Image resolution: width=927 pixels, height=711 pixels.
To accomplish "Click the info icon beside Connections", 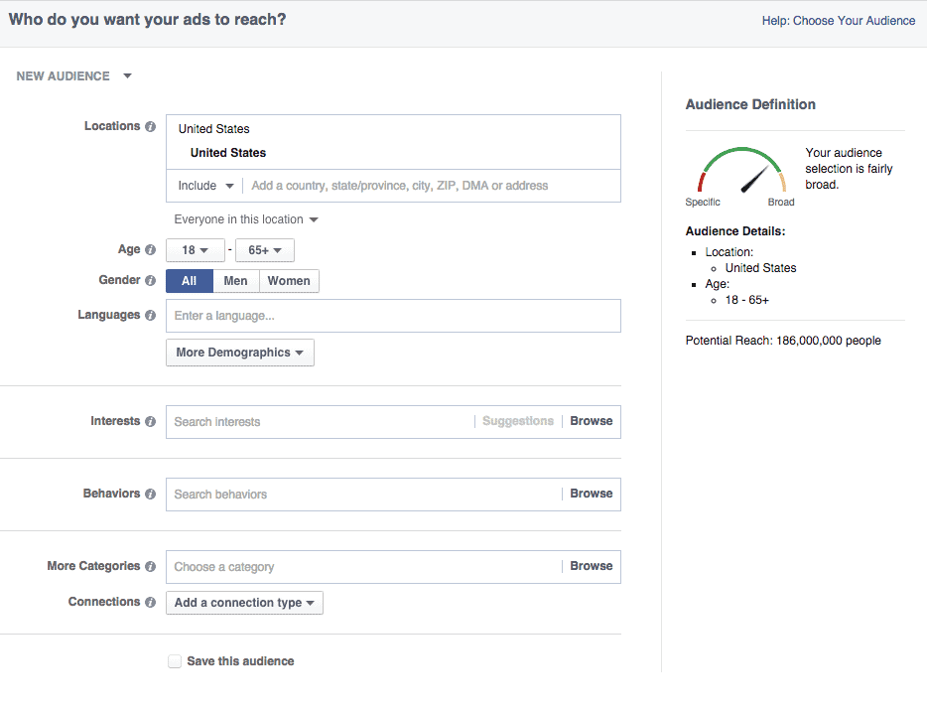I will coord(150,602).
